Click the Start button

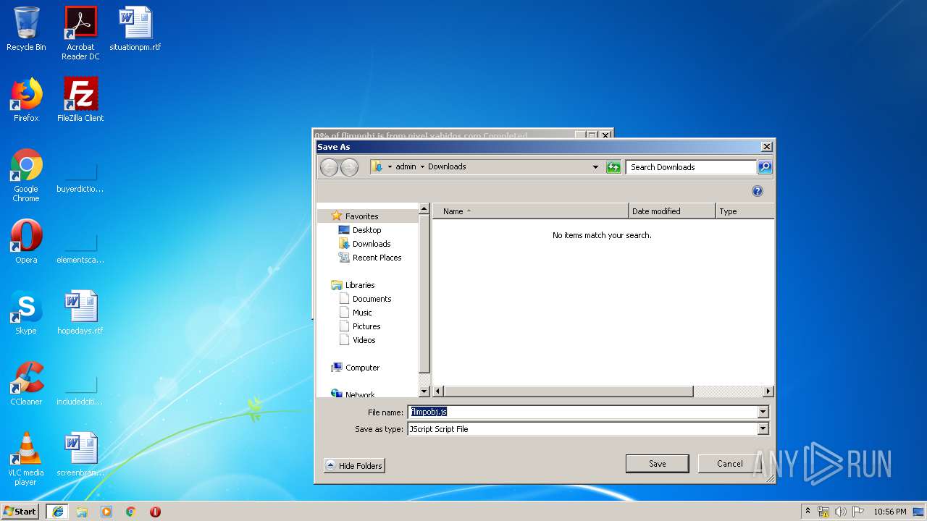[20, 512]
